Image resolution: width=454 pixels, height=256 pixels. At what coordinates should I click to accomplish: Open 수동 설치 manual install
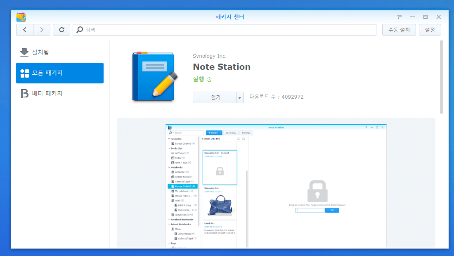click(399, 30)
